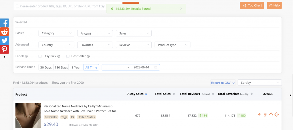Image resolution: width=293 pixels, height=130 pixels.
Task: Expand the Category dropdown
Action: pyautogui.click(x=56, y=34)
